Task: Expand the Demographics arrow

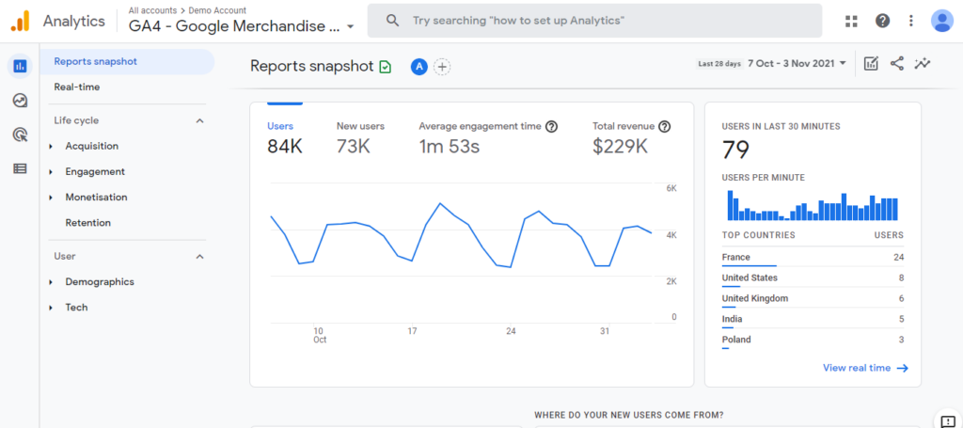Action: (51, 282)
